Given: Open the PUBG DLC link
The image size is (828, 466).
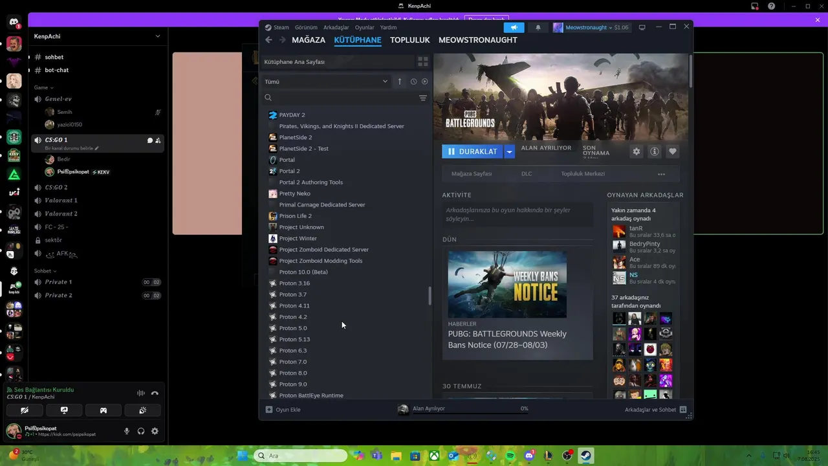Looking at the screenshot, I should tap(527, 174).
